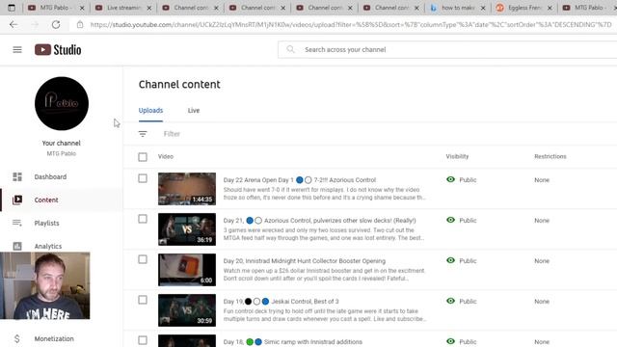Click visibility eye icon for Day 21
617x347 pixels.
450,220
